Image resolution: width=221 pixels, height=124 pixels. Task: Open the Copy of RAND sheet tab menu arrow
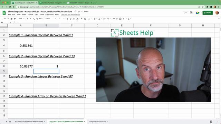coord(85,122)
